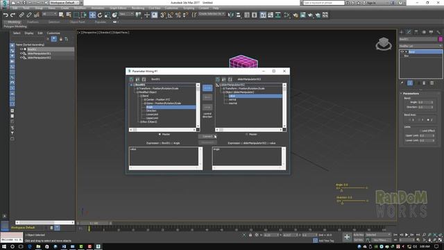Click left show-all-tracks icon in Parameter Wiring
The width and height of the screenshot is (444, 250).
coord(131,79)
